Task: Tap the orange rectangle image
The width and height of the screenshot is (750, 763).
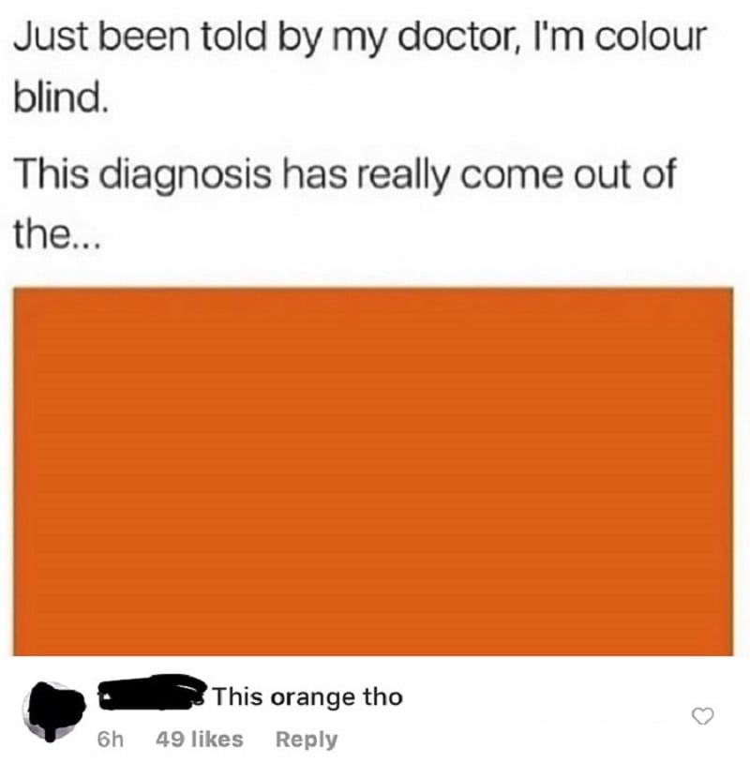Action: pyautogui.click(x=373, y=471)
